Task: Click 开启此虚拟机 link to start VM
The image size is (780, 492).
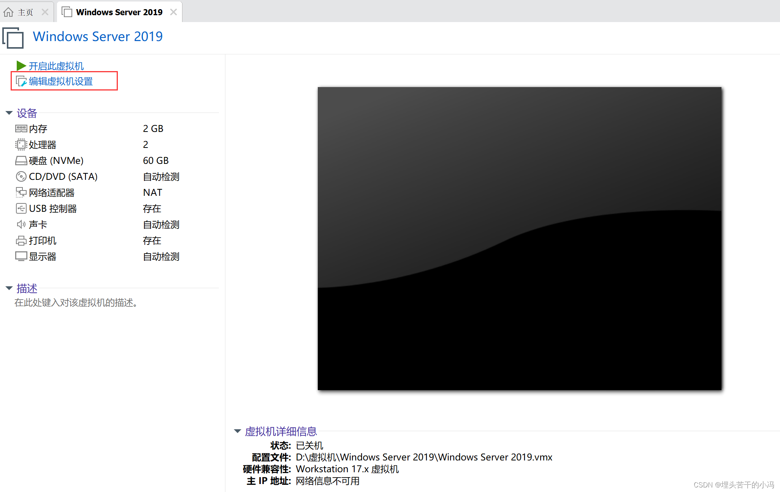Action: point(56,66)
